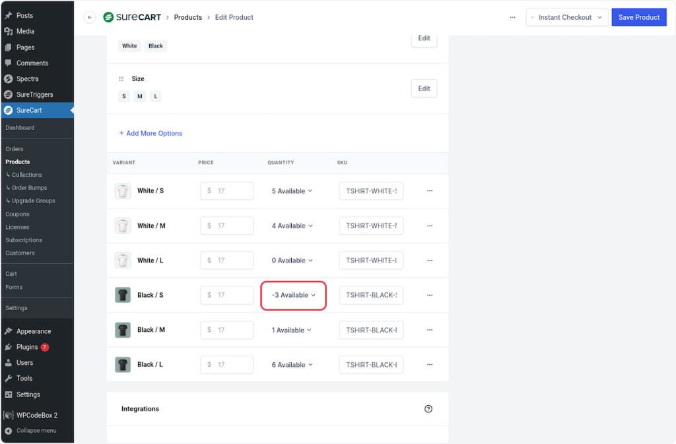Open Collections in the SureCart submenu
Screen dimensions: 676x444
click(26, 175)
